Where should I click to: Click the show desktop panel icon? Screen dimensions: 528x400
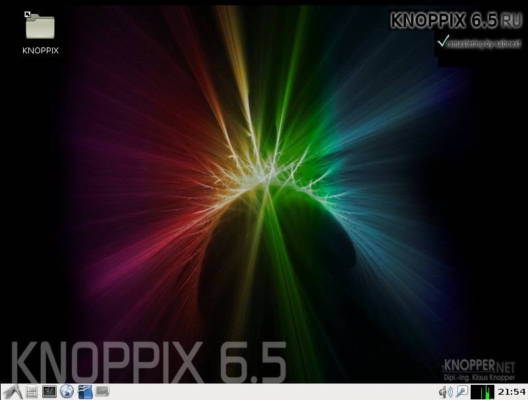[x=102, y=391]
